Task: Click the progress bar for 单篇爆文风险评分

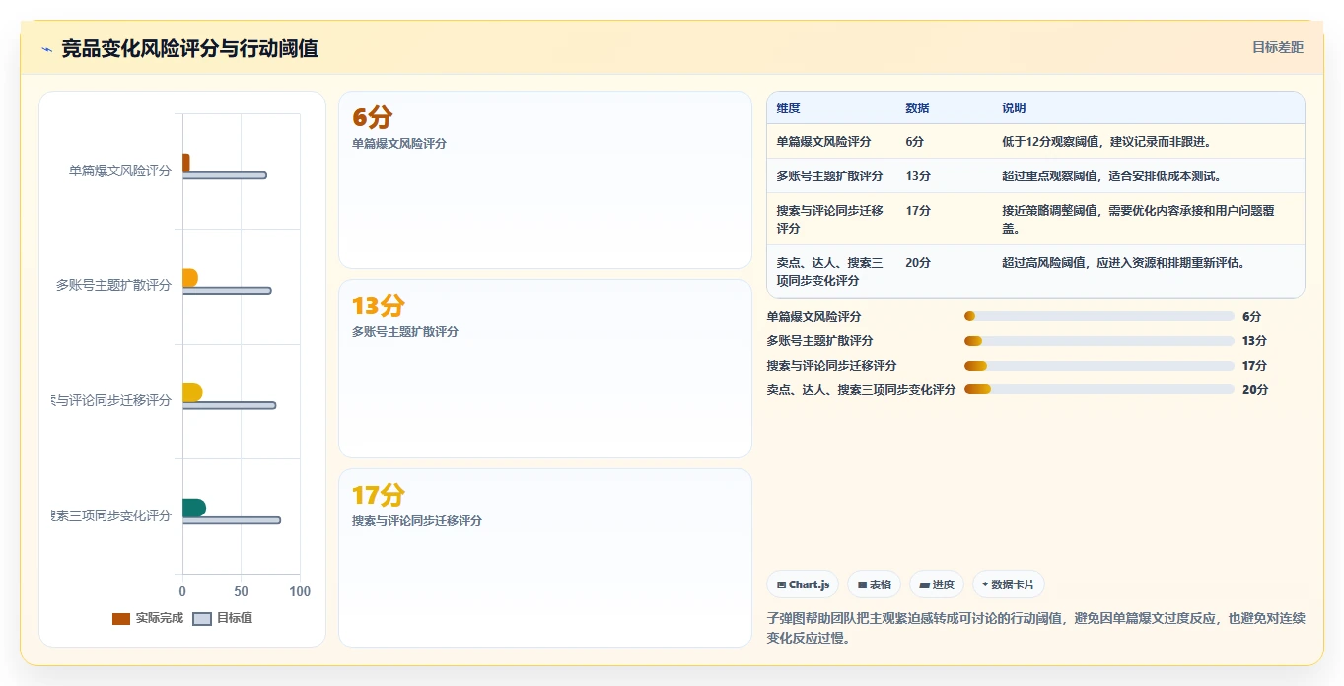Action: coord(1098,316)
